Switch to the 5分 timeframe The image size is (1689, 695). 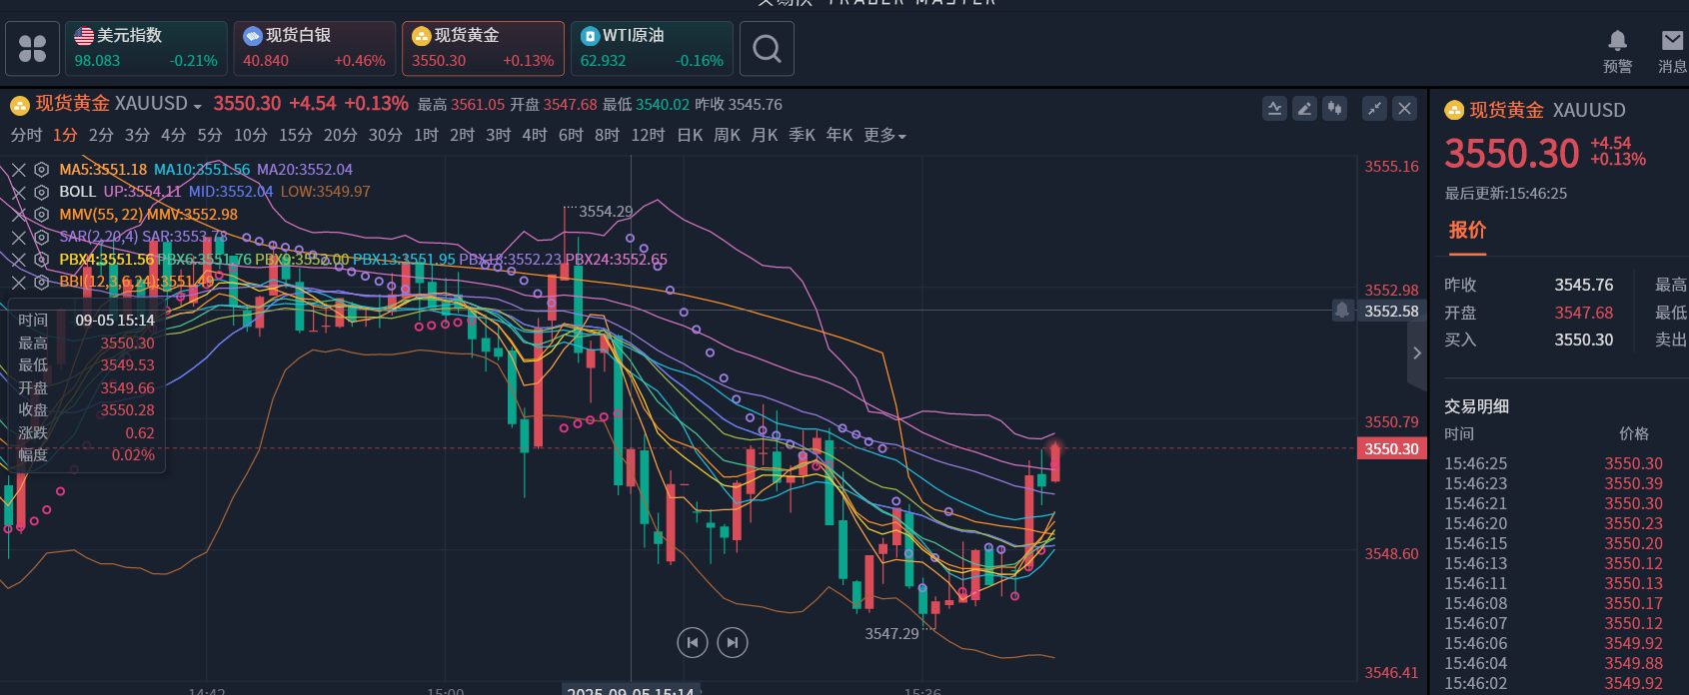(x=210, y=136)
